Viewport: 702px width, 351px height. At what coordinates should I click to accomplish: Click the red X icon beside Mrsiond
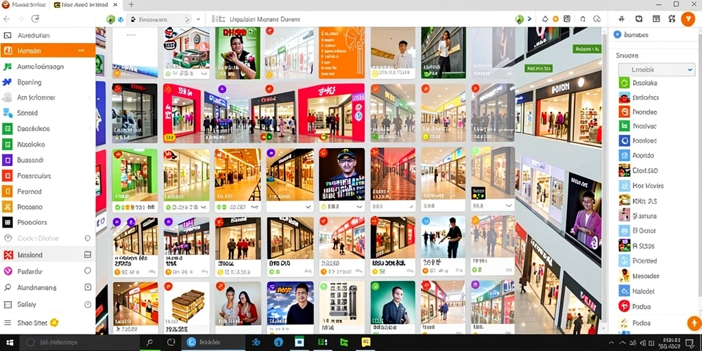click(x=8, y=255)
